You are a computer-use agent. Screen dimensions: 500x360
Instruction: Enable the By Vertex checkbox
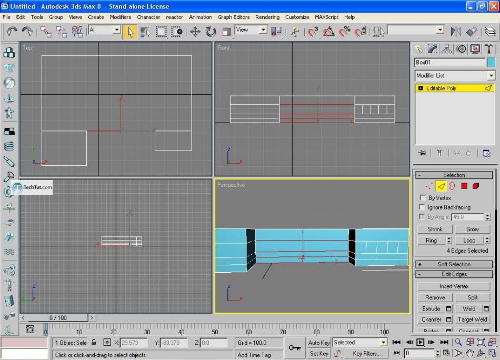423,198
